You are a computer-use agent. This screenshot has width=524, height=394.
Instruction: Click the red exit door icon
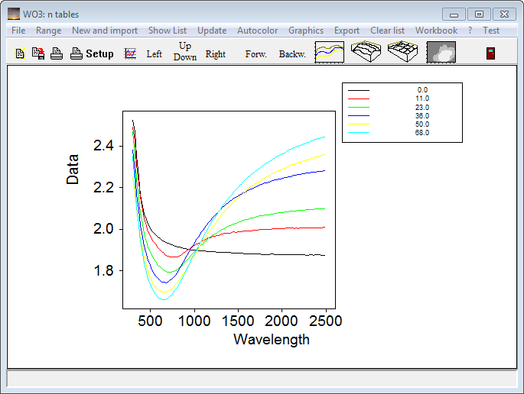pos(491,53)
